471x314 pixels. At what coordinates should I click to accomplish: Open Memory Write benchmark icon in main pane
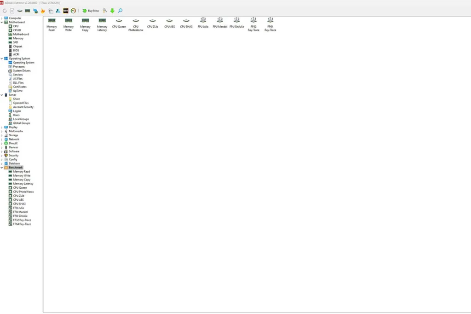[69, 24]
